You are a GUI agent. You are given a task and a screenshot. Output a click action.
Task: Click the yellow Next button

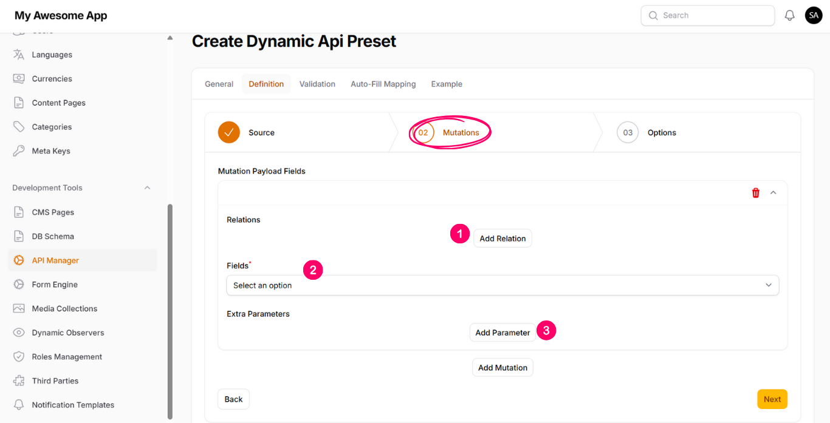772,399
